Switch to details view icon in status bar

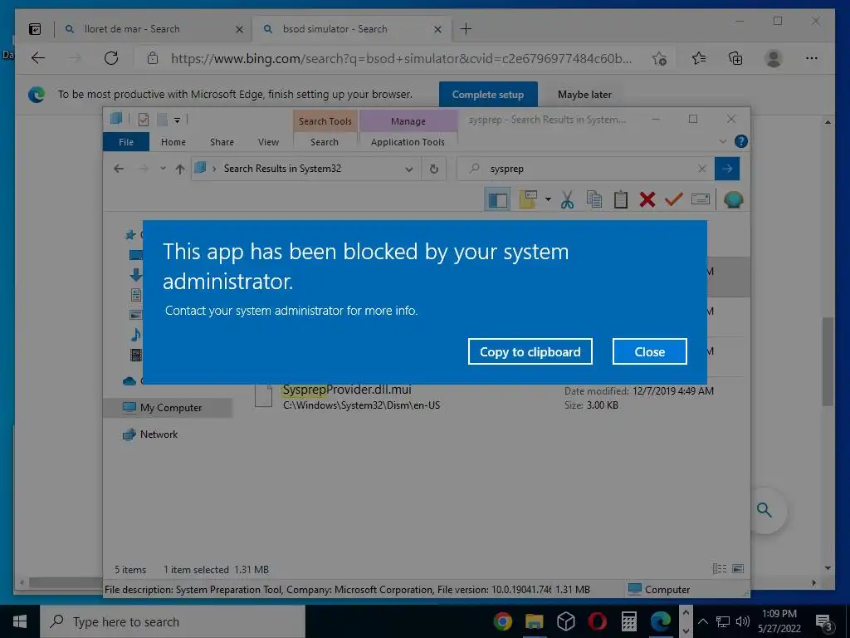(720, 568)
